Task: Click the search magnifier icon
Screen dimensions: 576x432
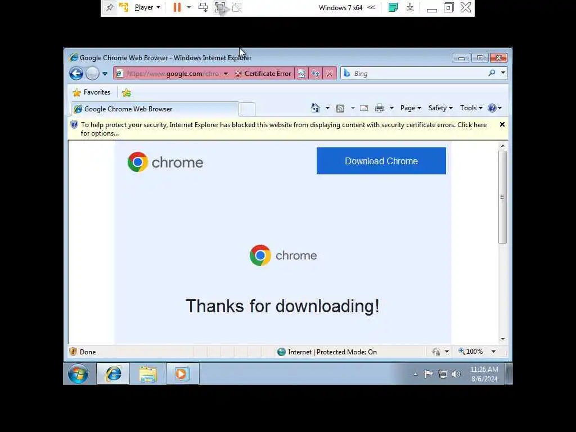Action: [x=492, y=73]
